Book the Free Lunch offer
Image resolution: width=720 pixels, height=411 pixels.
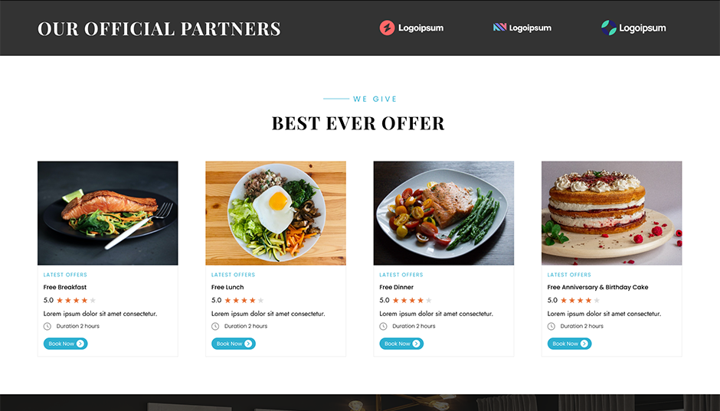click(x=234, y=344)
